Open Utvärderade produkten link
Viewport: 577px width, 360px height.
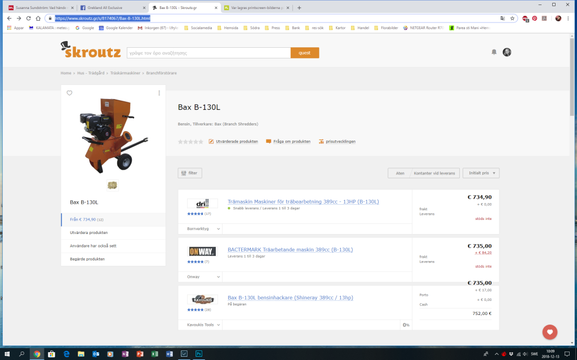pyautogui.click(x=233, y=141)
